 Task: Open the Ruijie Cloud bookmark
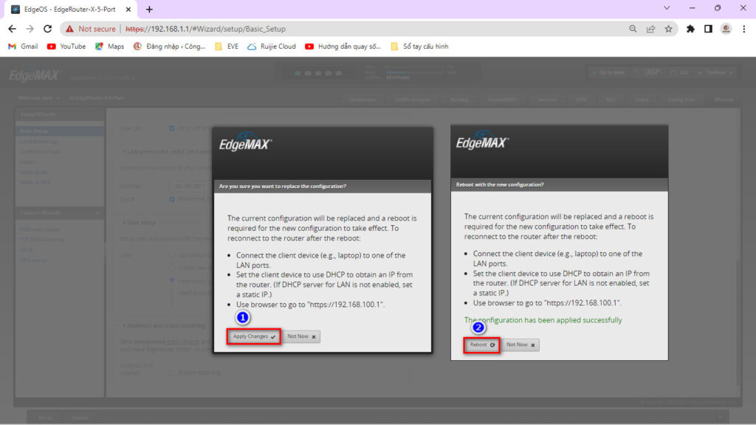272,46
